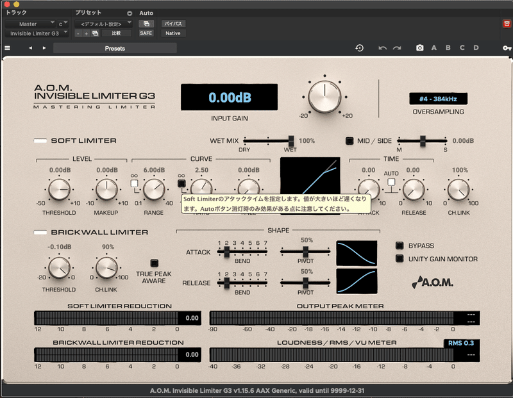Click the バイパス bypass button
The width and height of the screenshot is (513, 398).
coord(173,24)
